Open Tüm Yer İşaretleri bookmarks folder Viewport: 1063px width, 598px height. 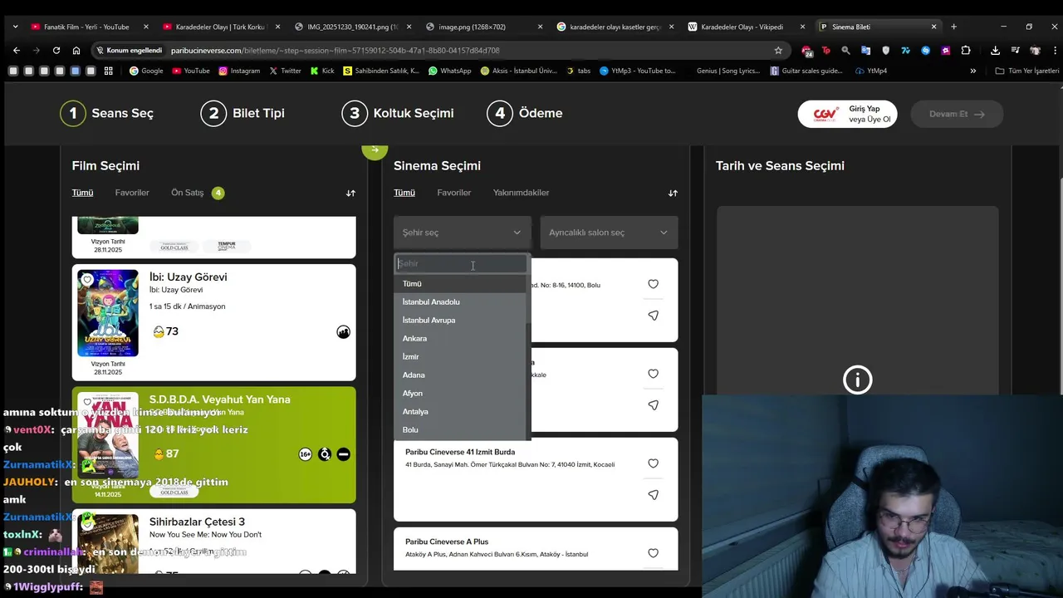1026,71
